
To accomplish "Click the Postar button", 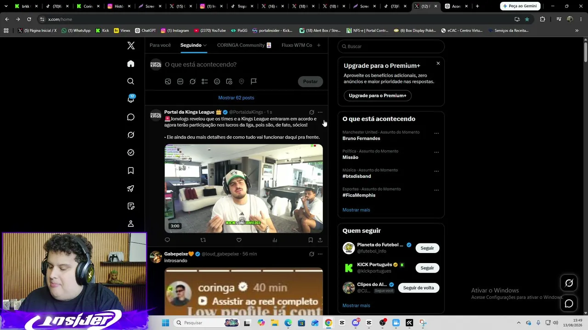I will (x=311, y=82).
